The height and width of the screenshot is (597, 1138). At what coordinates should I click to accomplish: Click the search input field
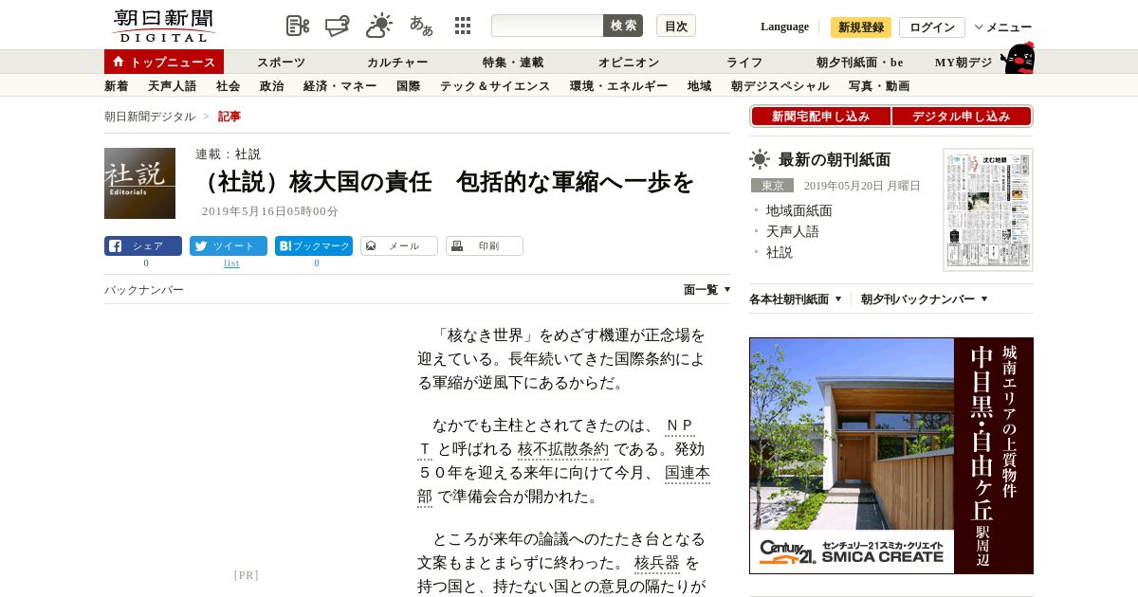coord(547,26)
